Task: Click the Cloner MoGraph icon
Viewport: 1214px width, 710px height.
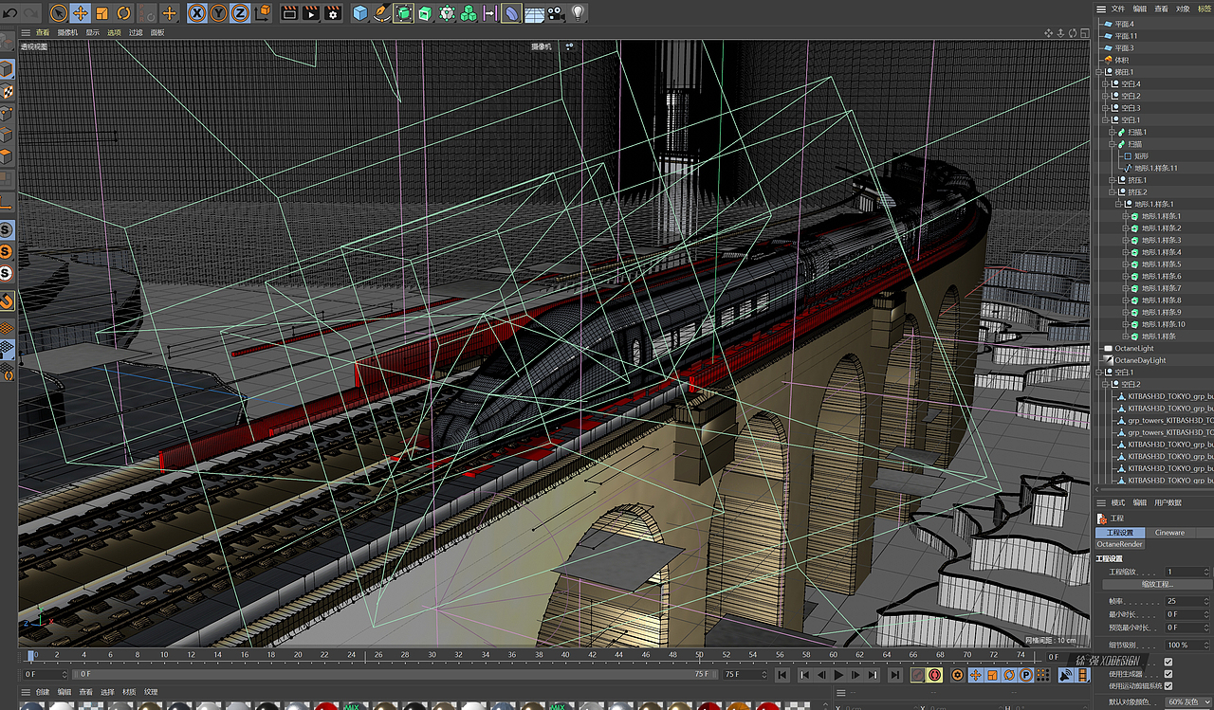Action: tap(446, 13)
